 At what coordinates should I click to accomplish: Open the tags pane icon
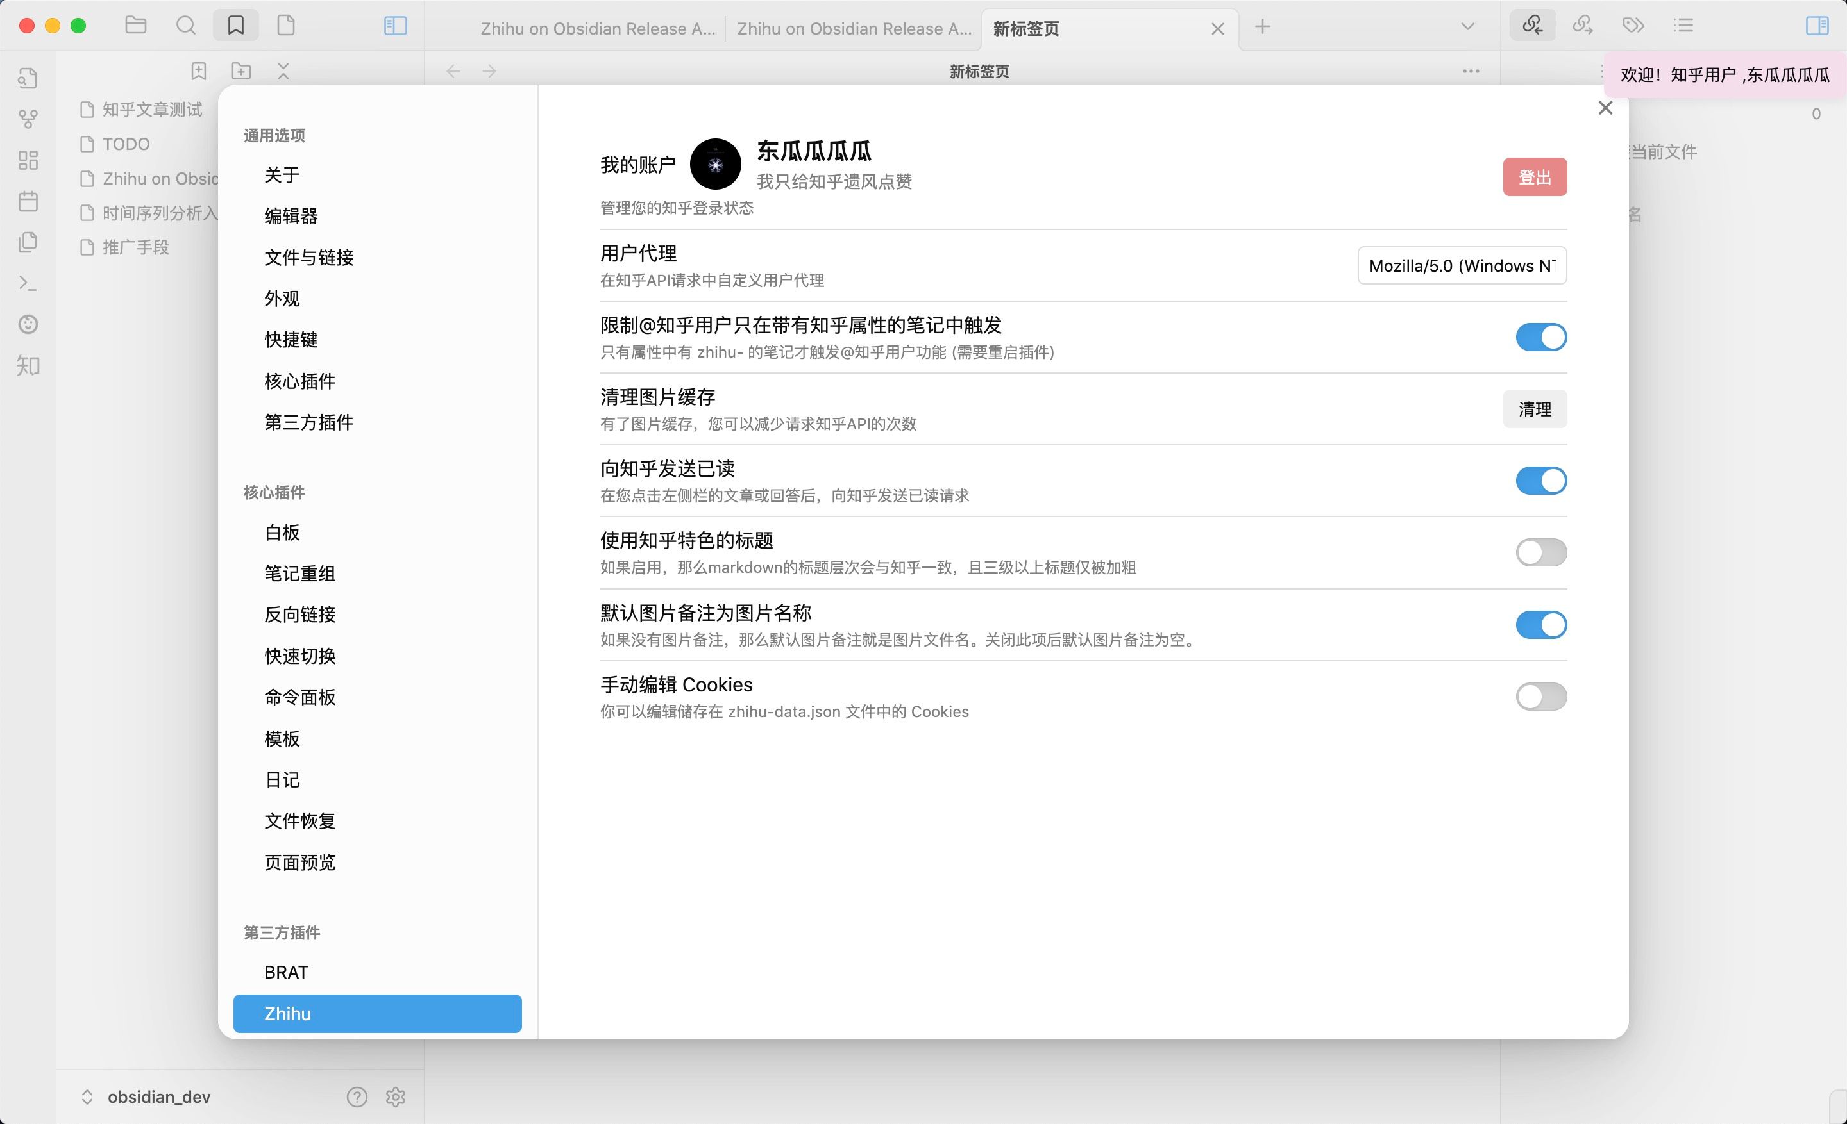tap(1632, 25)
